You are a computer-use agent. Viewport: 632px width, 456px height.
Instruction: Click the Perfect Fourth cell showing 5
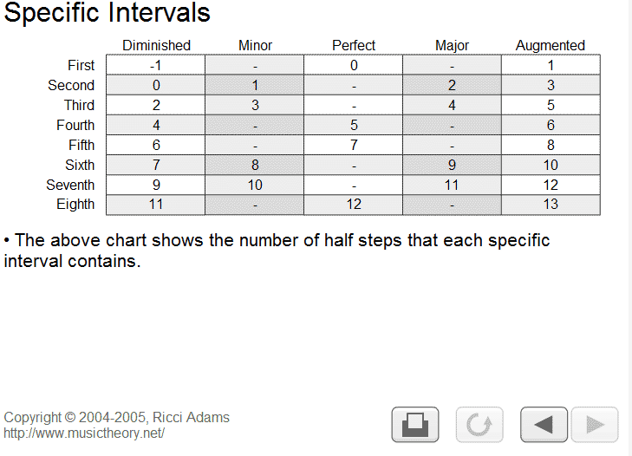click(353, 125)
